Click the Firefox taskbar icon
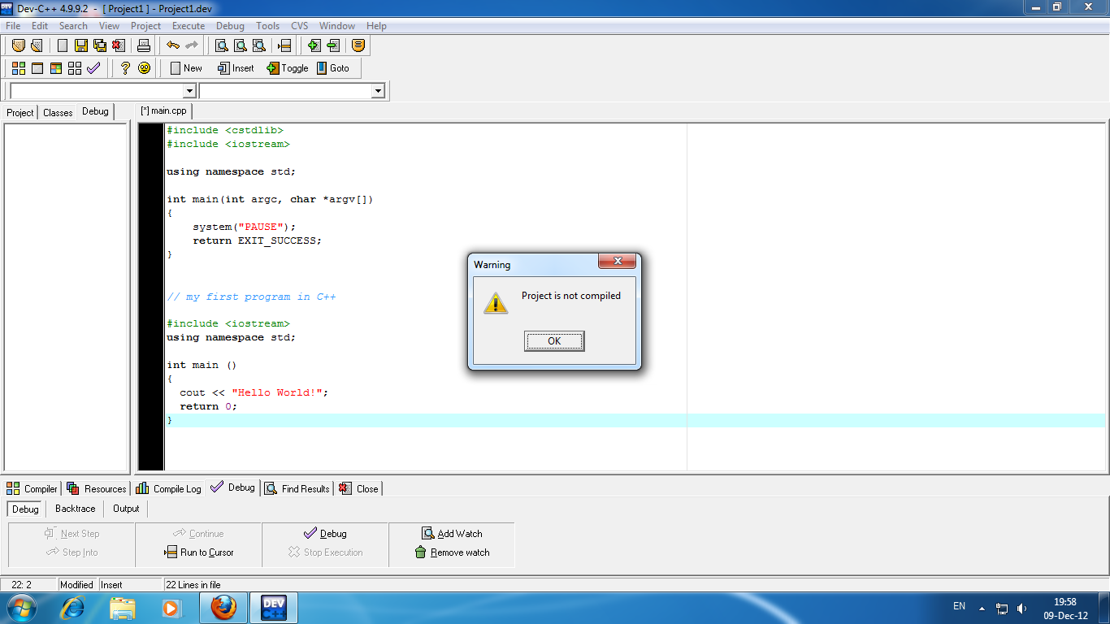The height and width of the screenshot is (624, 1110). point(223,608)
